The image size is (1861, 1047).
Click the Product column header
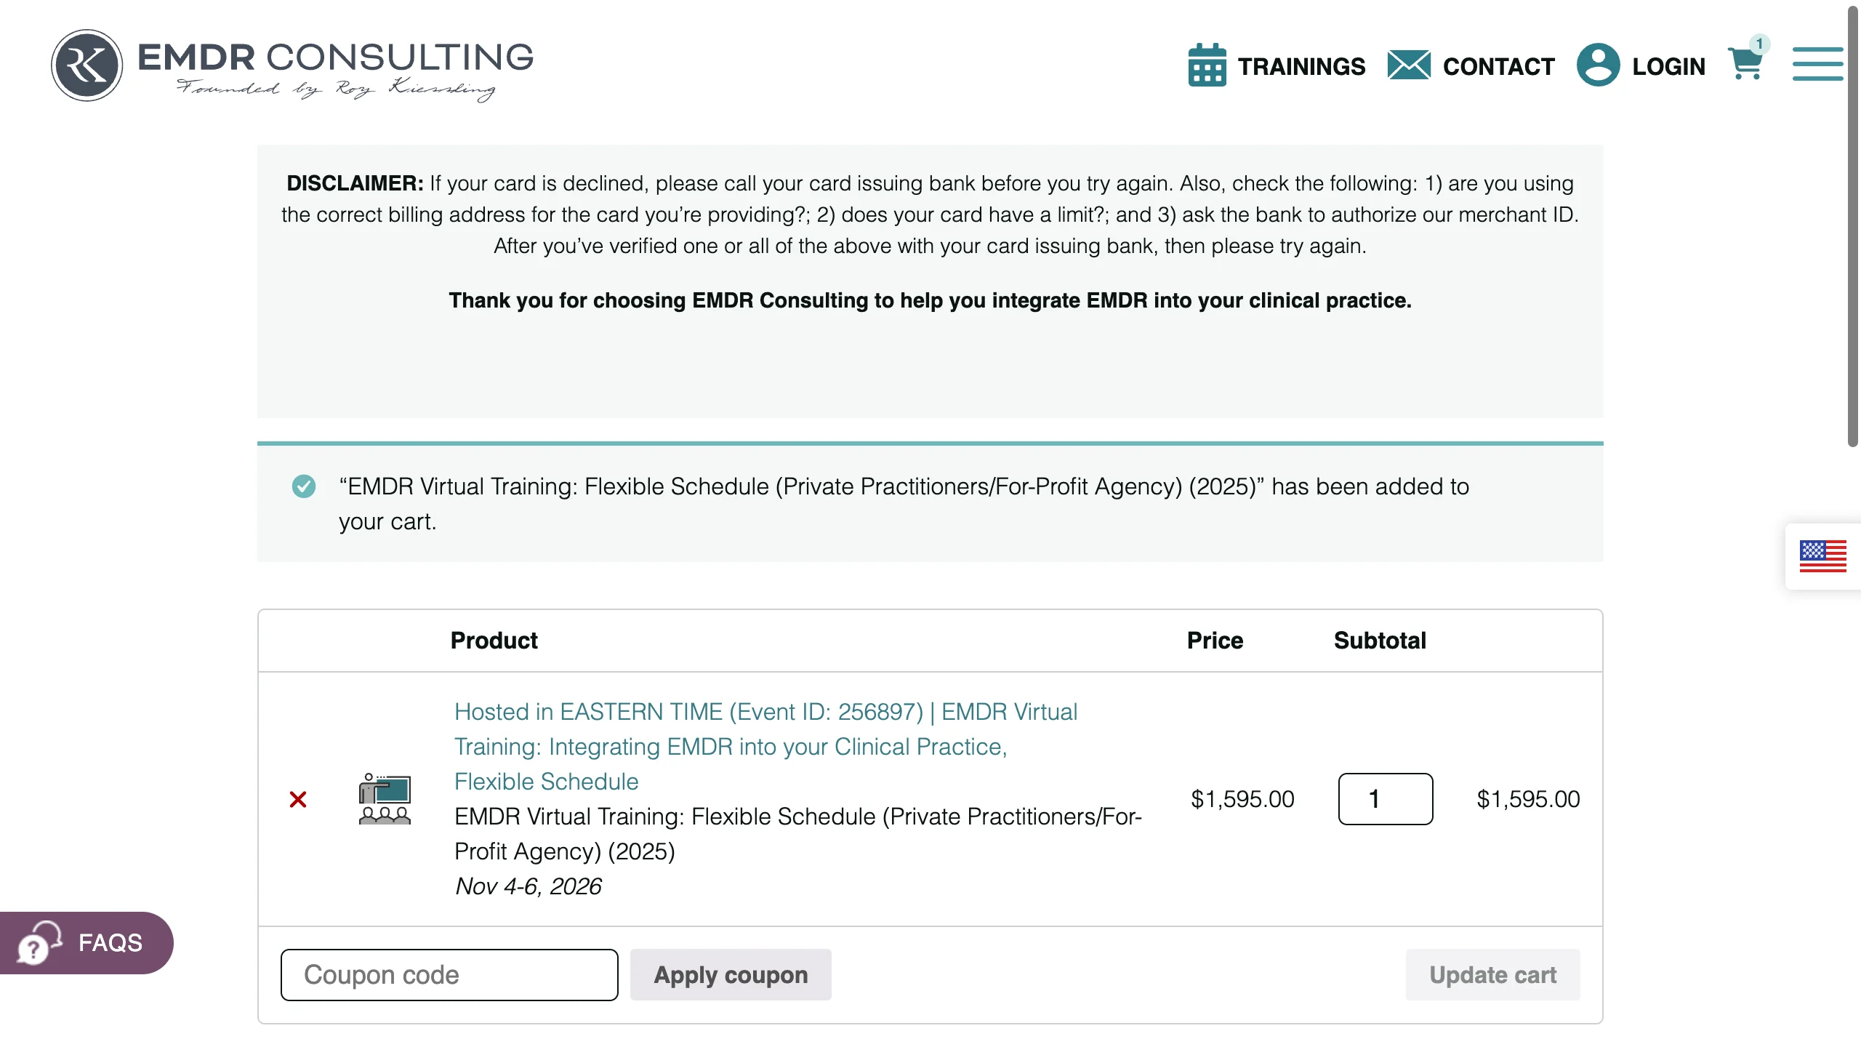[x=494, y=641]
